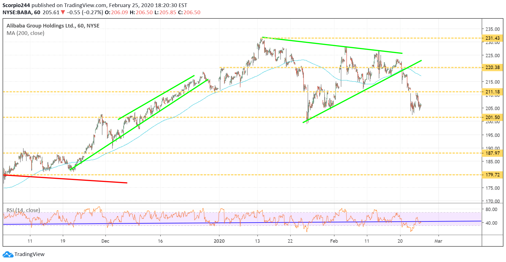Select the 211.18 price level label
This screenshot has height=262, width=506.
[492, 92]
